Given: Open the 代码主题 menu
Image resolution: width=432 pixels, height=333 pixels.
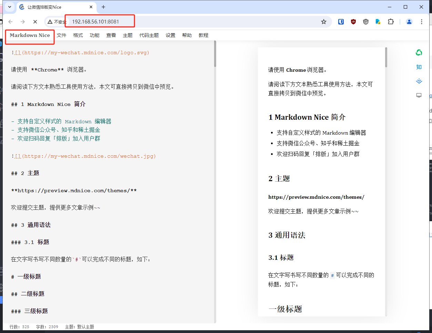Looking at the screenshot, I should (149, 35).
